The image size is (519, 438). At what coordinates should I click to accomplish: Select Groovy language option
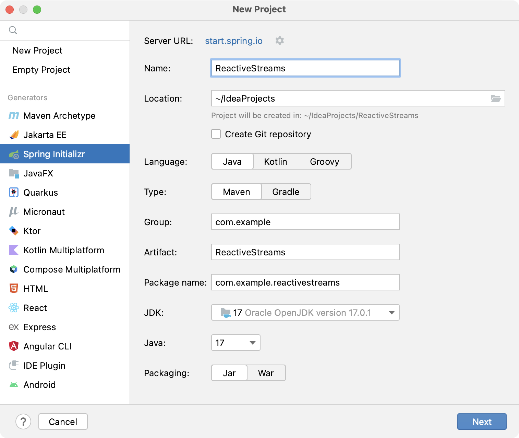(325, 161)
